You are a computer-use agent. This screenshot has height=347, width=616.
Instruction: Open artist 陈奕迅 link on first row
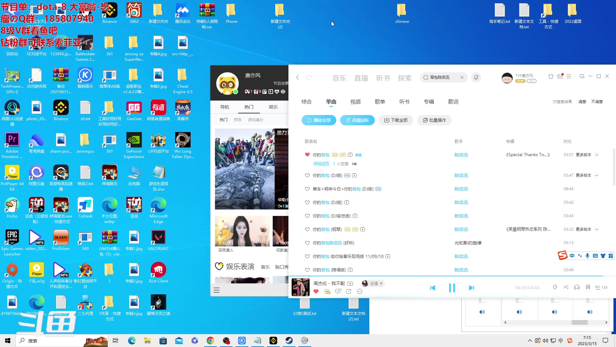(x=461, y=155)
